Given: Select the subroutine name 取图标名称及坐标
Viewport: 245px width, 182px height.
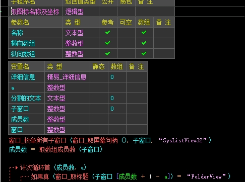Looking at the screenshot, I should [35, 12].
